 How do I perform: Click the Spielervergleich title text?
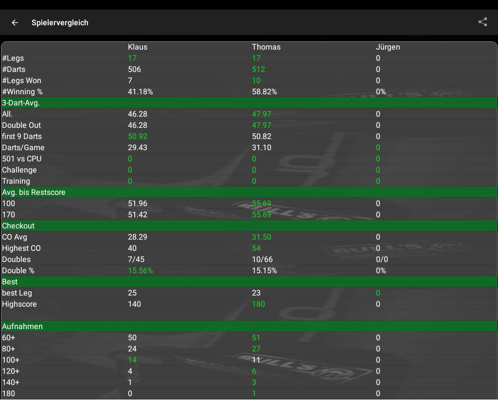(60, 22)
